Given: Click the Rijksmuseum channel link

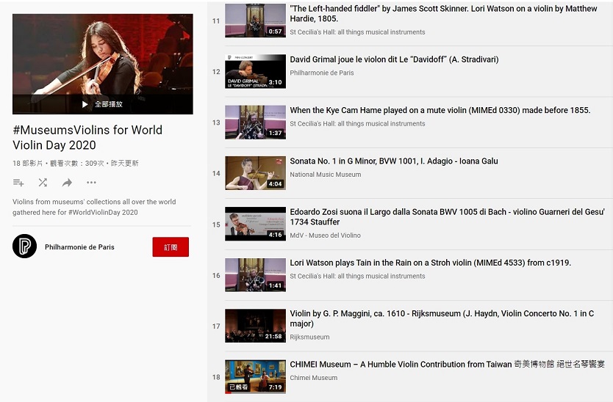Looking at the screenshot, I should tap(309, 337).
